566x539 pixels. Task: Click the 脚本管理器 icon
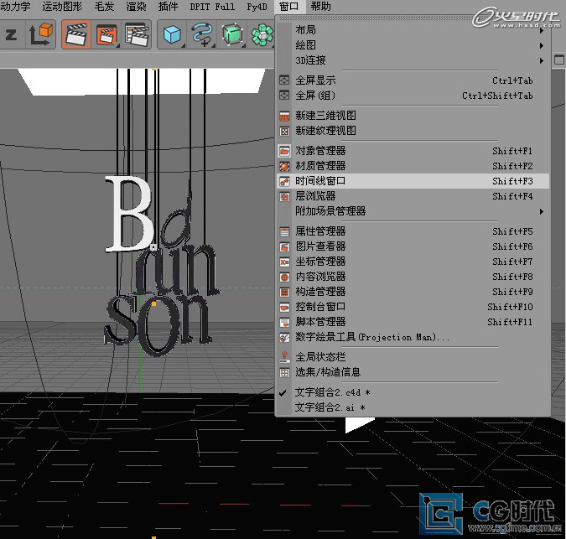pos(284,322)
